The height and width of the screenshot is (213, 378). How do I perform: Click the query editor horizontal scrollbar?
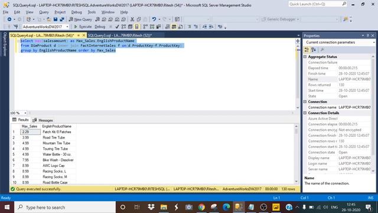click(x=161, y=113)
